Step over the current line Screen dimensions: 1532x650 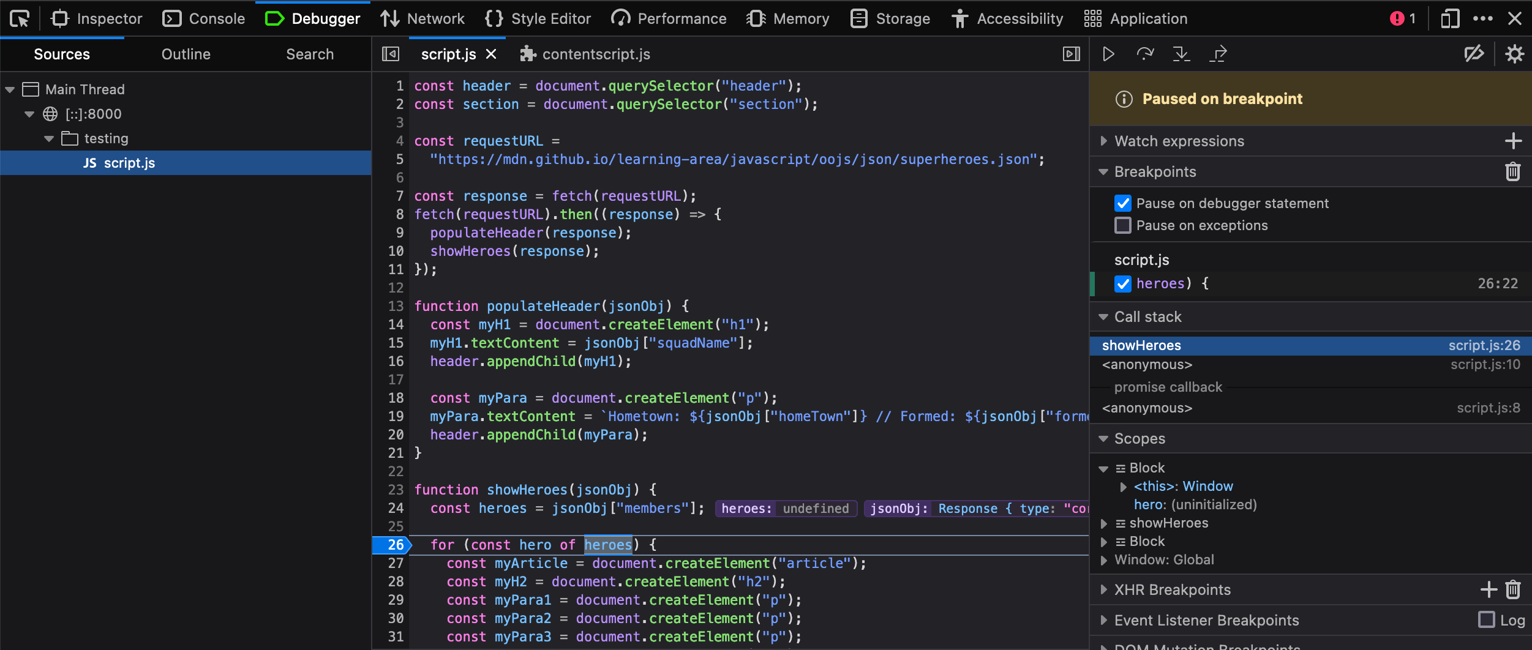tap(1145, 54)
